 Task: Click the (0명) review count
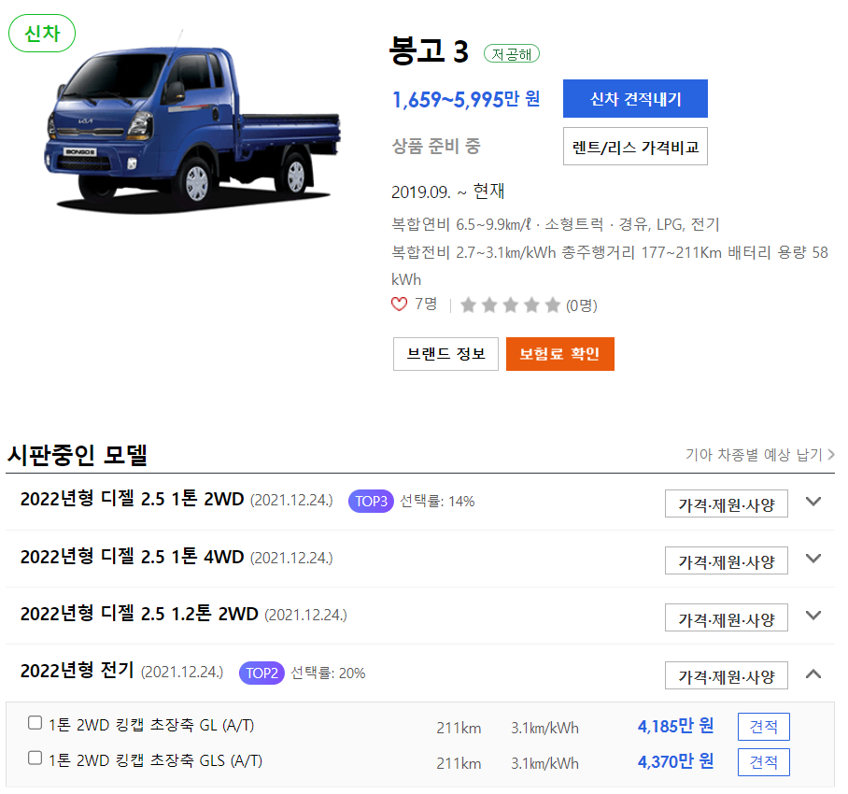pyautogui.click(x=582, y=306)
